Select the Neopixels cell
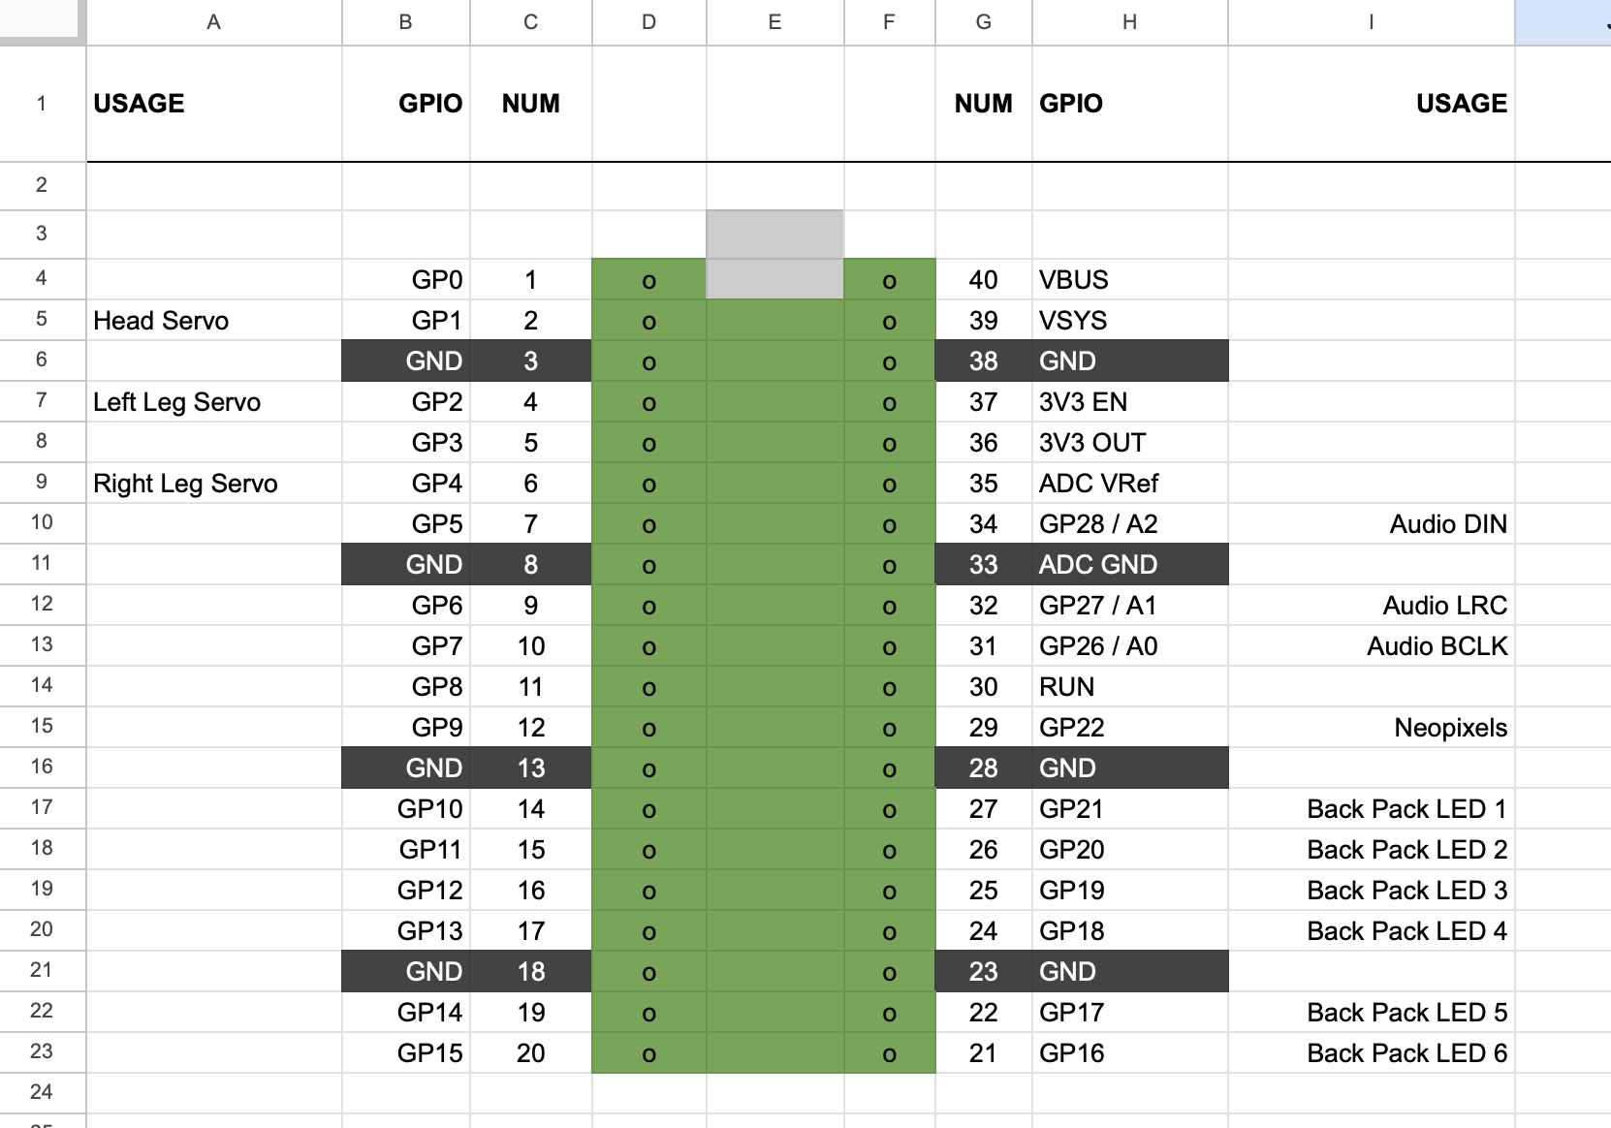 pos(1371,727)
